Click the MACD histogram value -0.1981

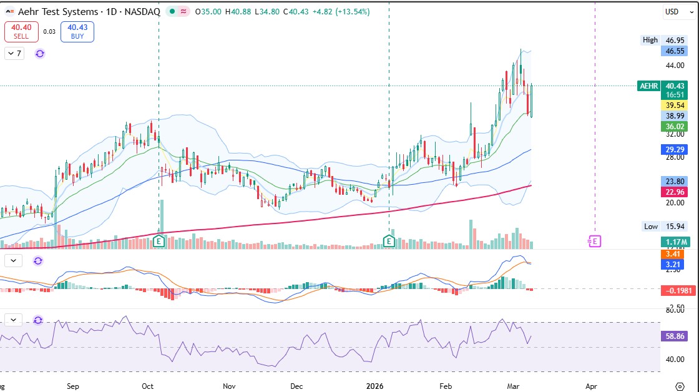pyautogui.click(x=678, y=291)
